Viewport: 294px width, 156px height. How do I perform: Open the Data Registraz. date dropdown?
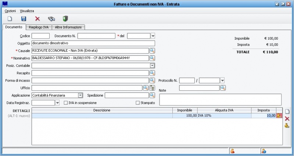[x=57, y=103]
